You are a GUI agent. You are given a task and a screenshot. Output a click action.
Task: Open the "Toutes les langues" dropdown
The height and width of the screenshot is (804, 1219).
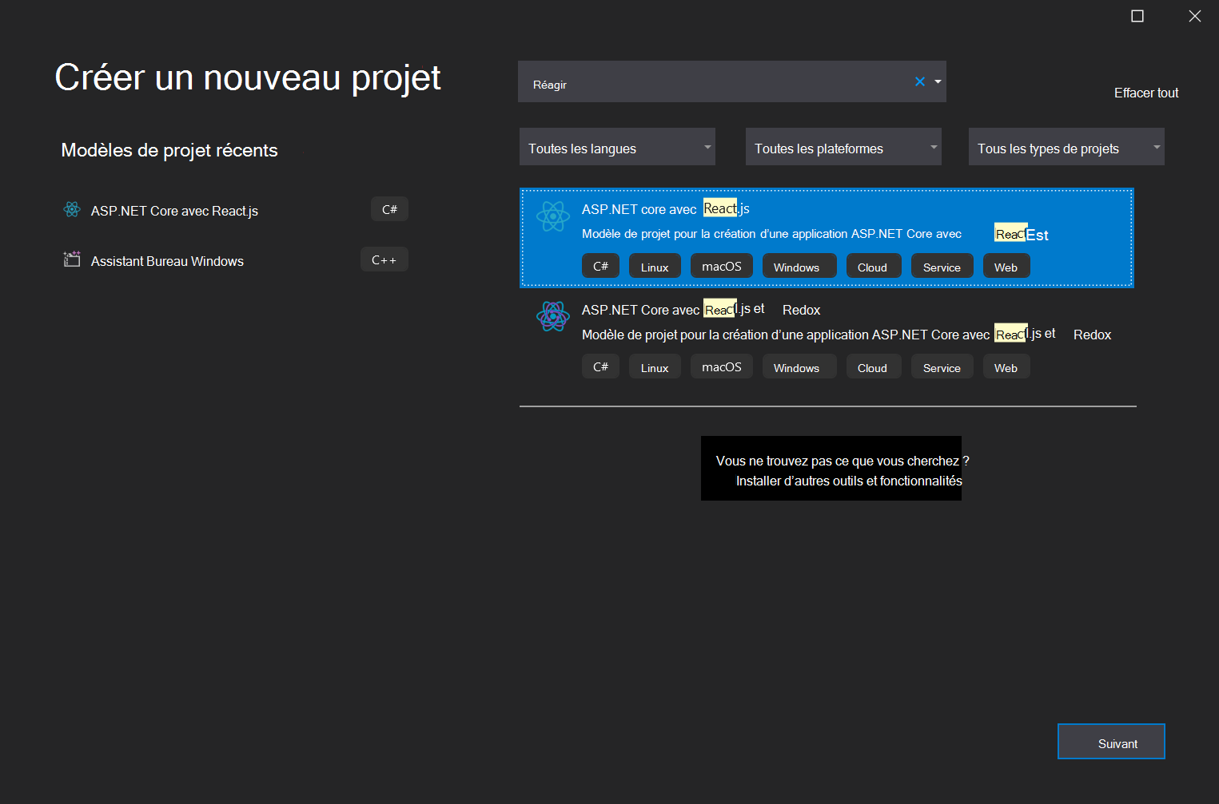[616, 147]
